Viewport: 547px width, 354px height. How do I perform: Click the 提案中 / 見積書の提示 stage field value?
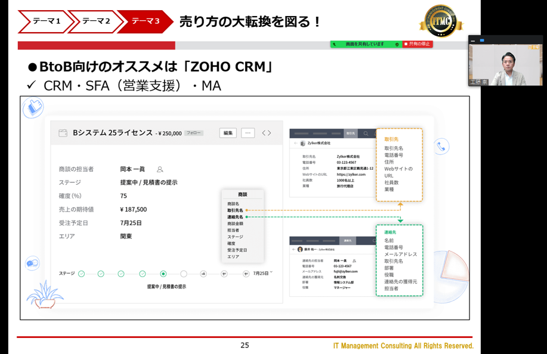[149, 182]
